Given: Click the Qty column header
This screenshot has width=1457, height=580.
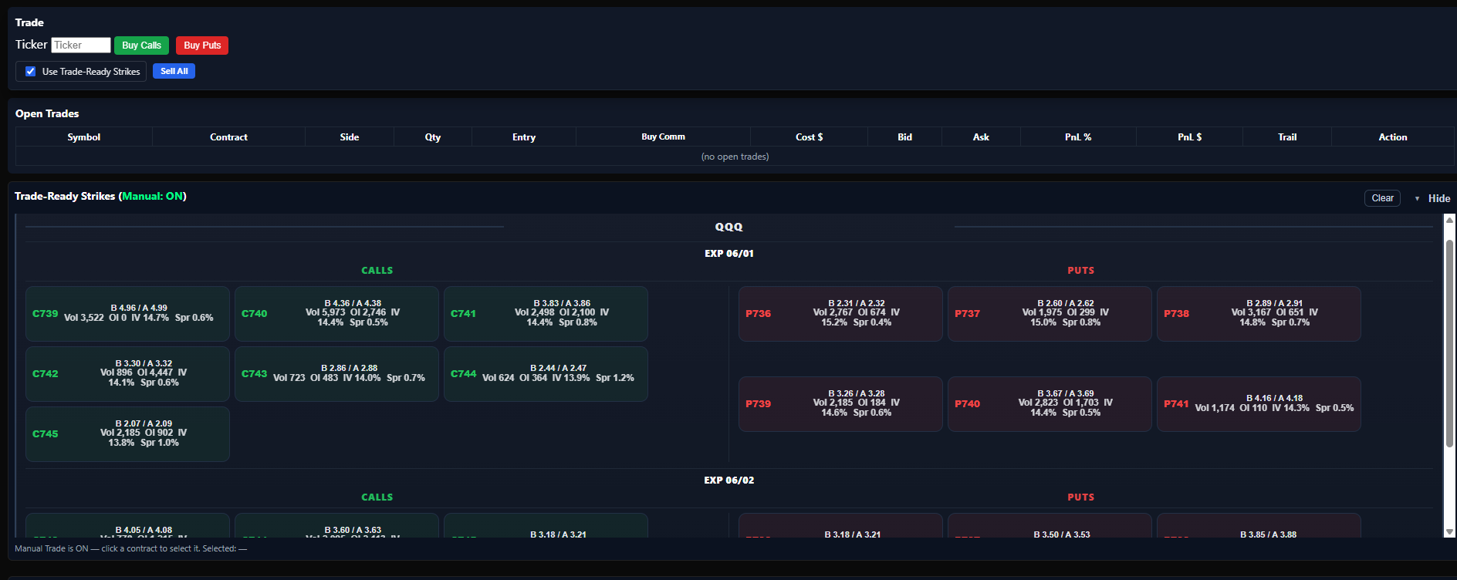Looking at the screenshot, I should [433, 137].
